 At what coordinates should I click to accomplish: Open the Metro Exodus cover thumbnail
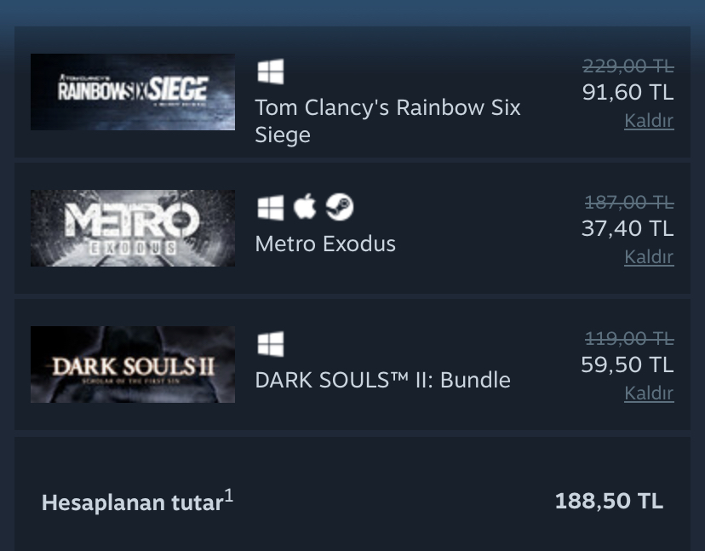pos(133,228)
